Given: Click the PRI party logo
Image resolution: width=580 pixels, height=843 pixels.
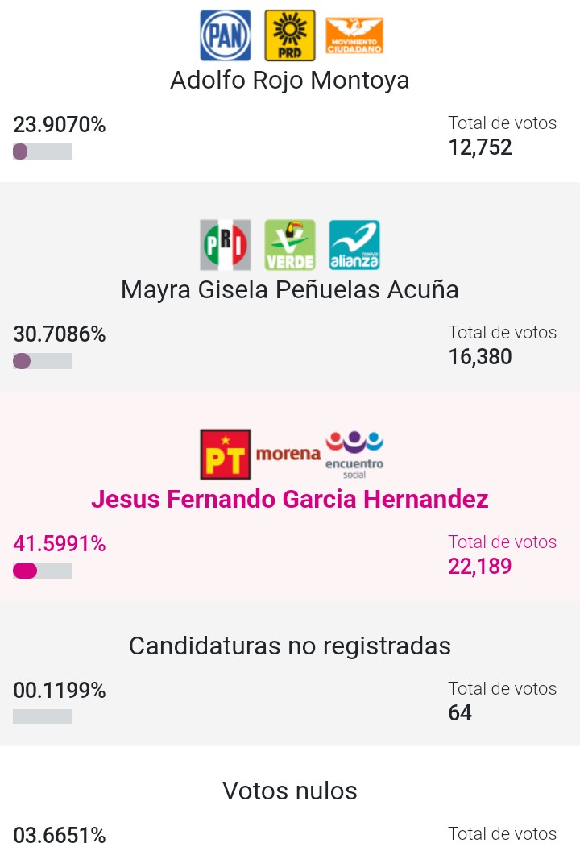Looking at the screenshot, I should coord(225,245).
